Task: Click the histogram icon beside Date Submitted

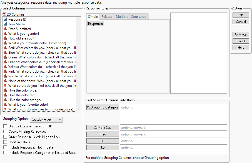Action: (x=5, y=29)
